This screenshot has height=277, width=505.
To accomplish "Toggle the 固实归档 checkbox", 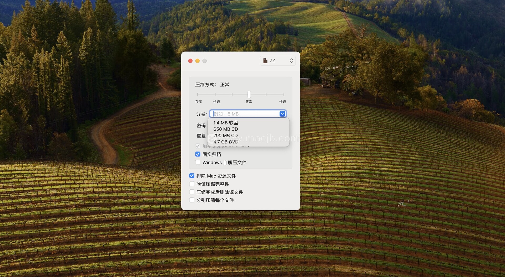I will tap(198, 154).
